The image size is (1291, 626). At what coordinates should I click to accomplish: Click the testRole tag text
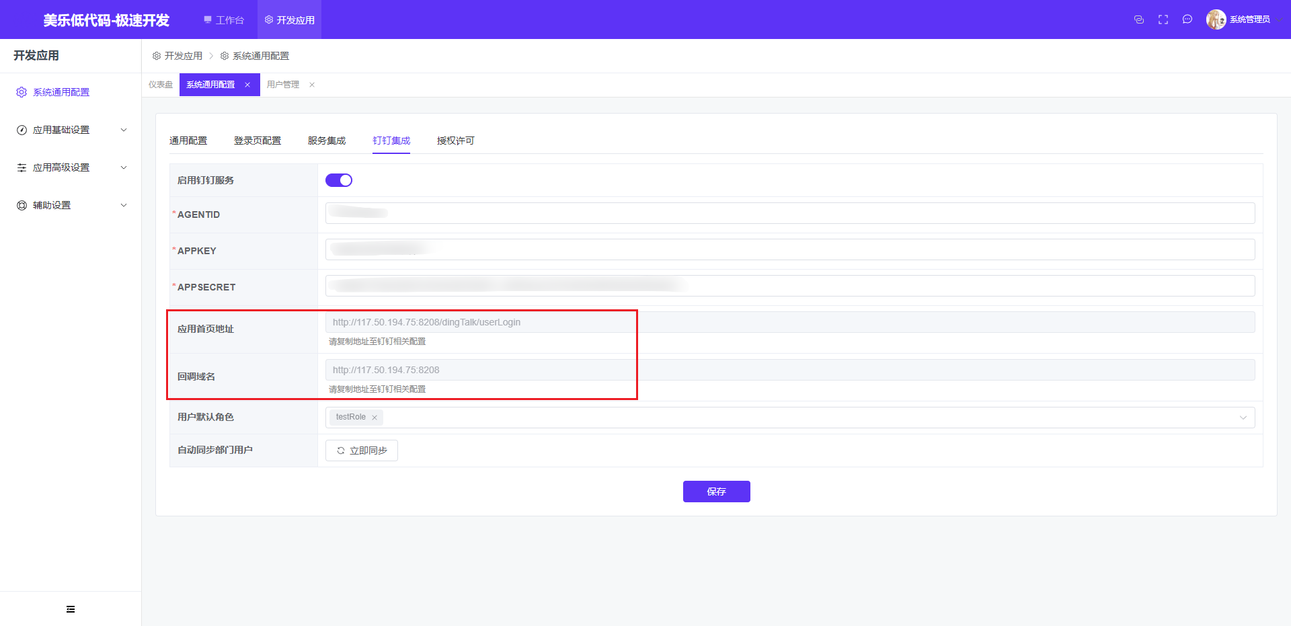351,417
